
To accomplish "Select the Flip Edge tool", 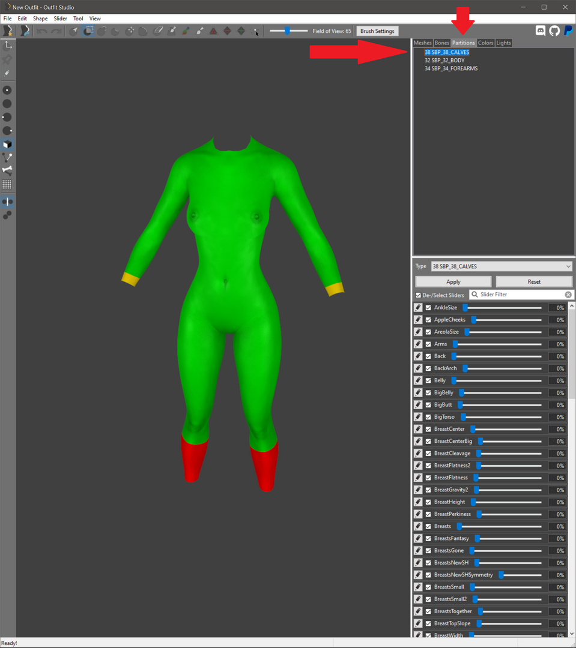I will click(227, 31).
